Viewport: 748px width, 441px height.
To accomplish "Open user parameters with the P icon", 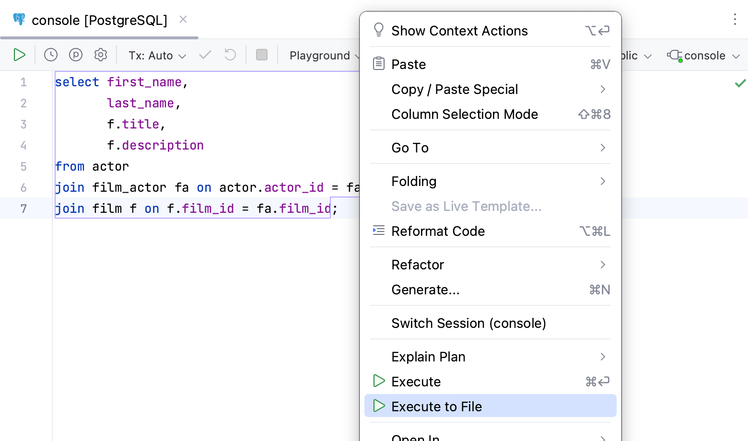I will coord(76,55).
